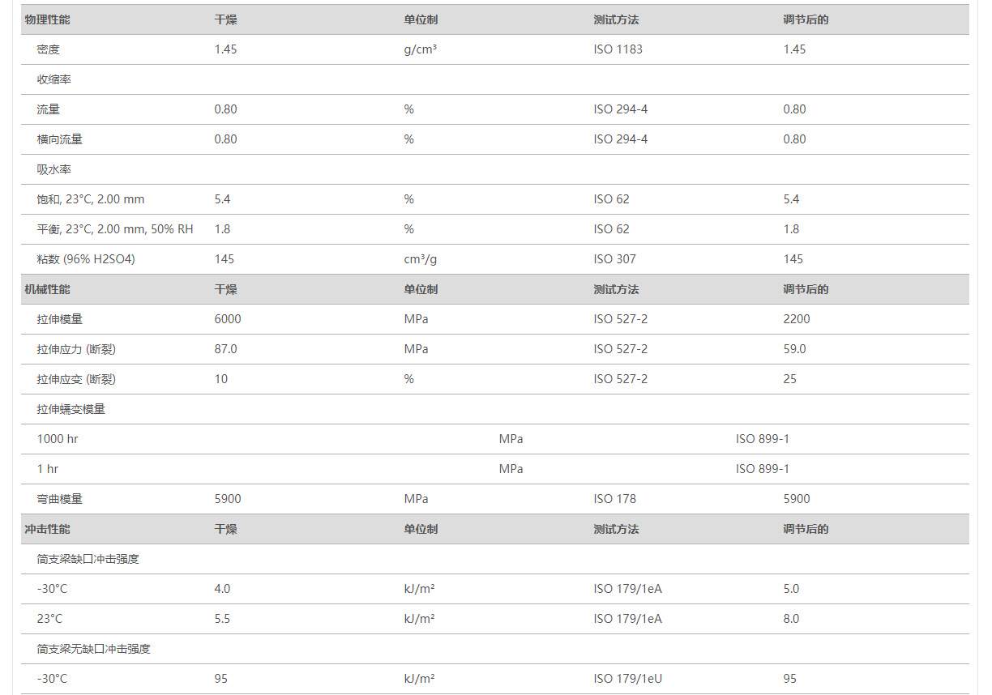Screen dimensions: 992x695
Task: Select the 收缩率 subheading row
Action: [54, 79]
